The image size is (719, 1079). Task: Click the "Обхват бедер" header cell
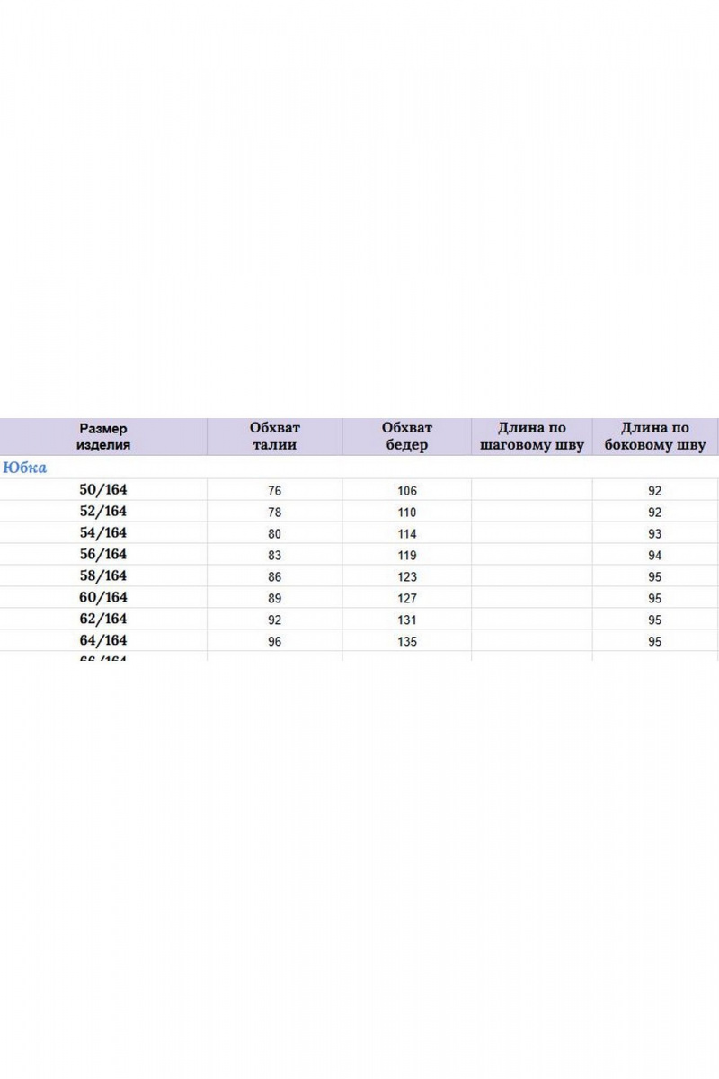(407, 437)
